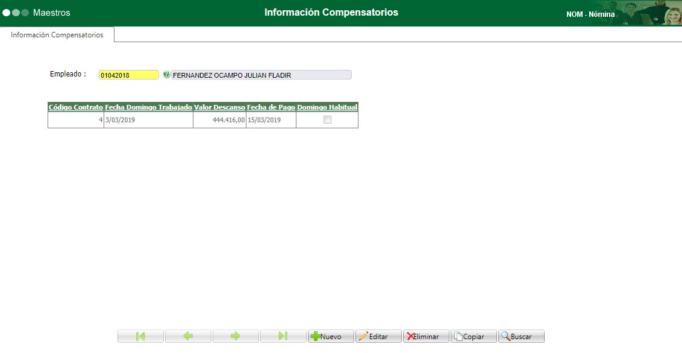Click the Copiar button
This screenshot has width=682, height=353.
(473, 336)
